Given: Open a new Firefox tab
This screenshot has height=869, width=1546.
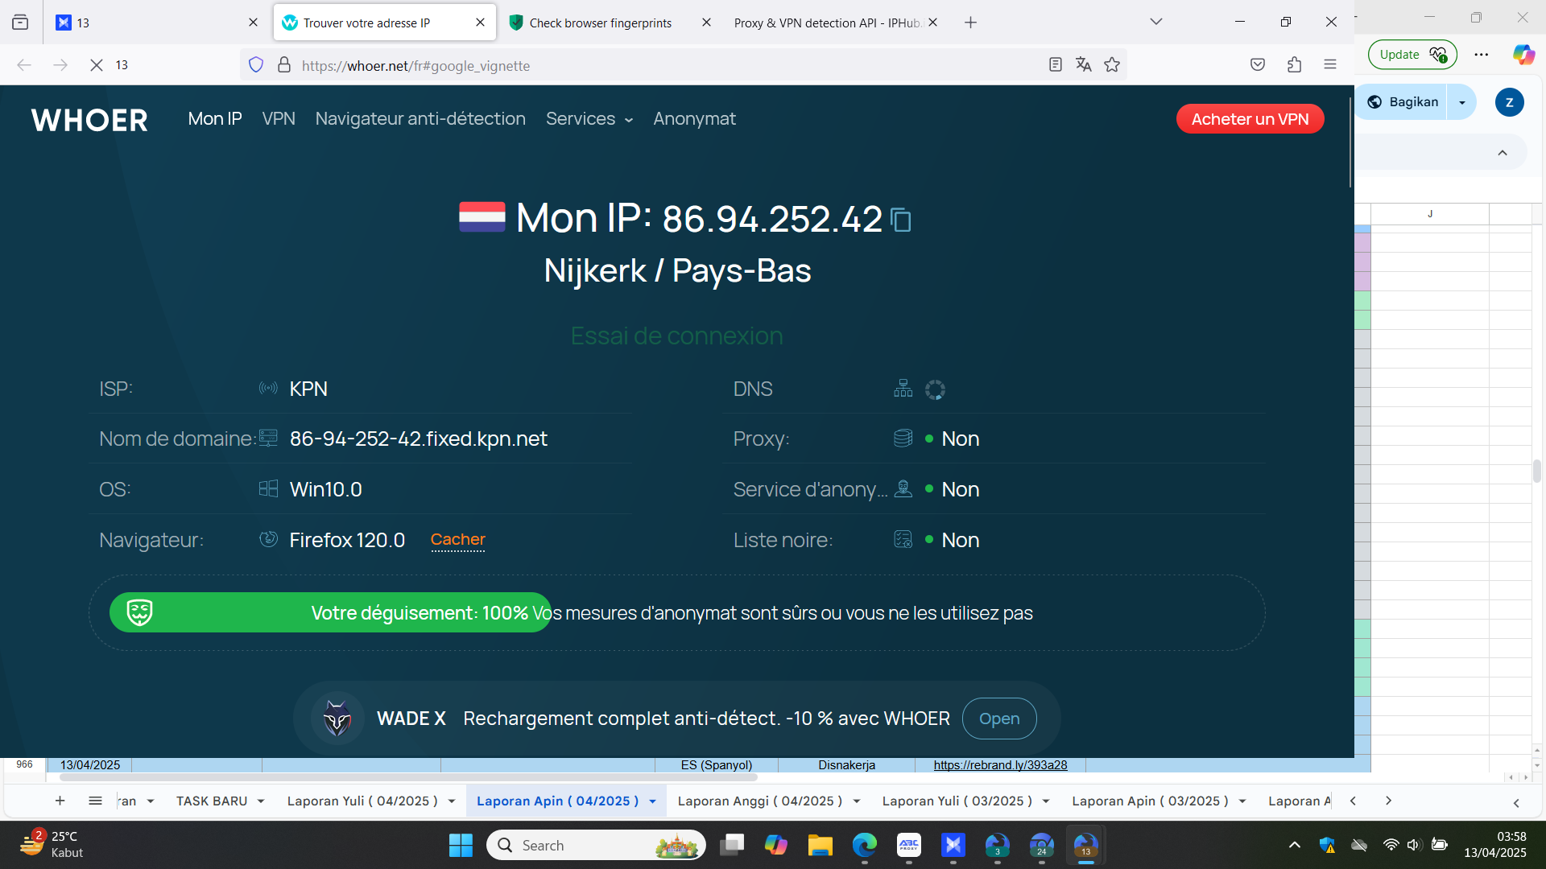Looking at the screenshot, I should 970,23.
